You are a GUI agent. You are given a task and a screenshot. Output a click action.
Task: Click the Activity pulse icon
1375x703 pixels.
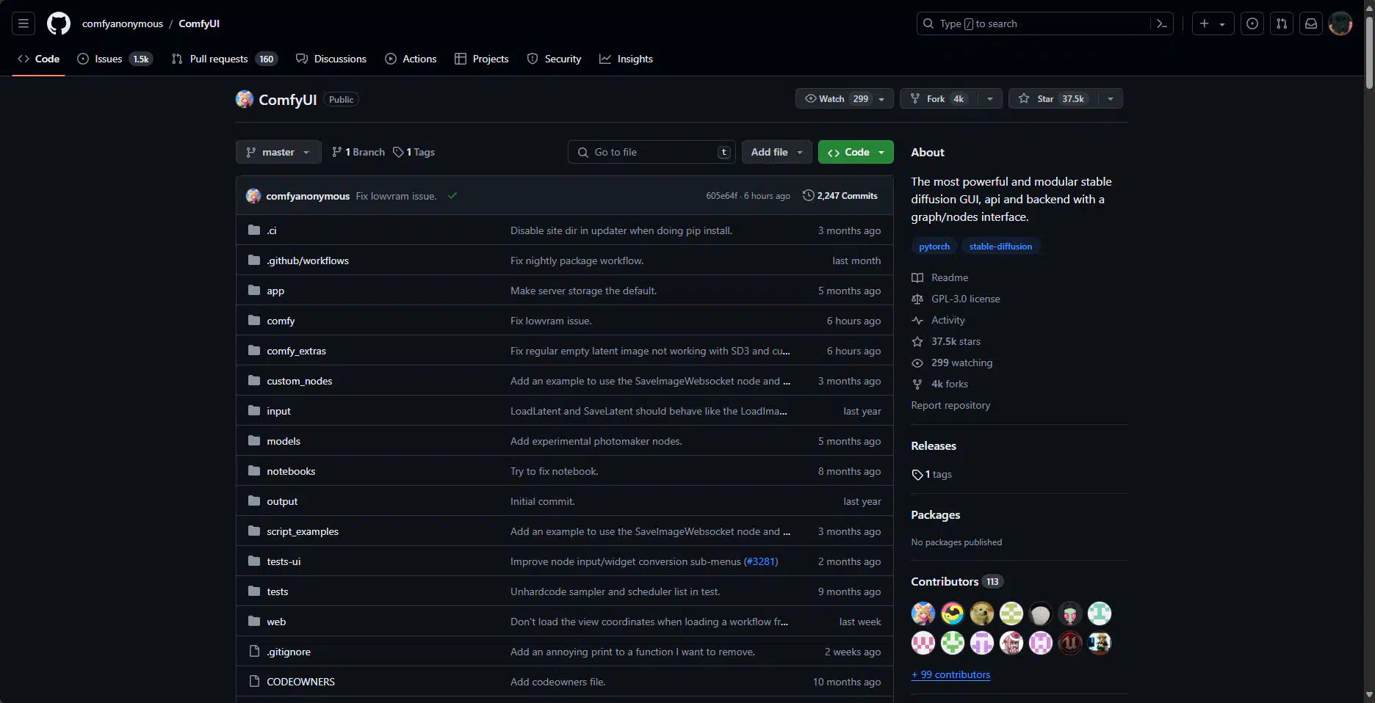(x=917, y=320)
